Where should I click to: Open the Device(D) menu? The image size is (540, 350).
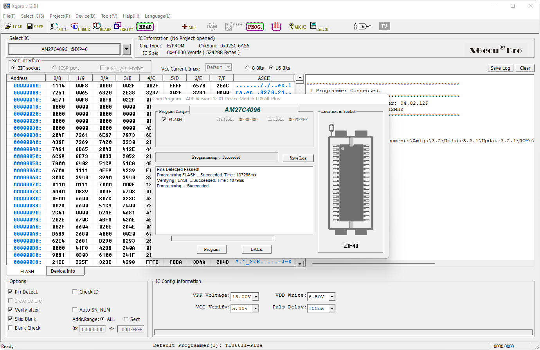(85, 16)
